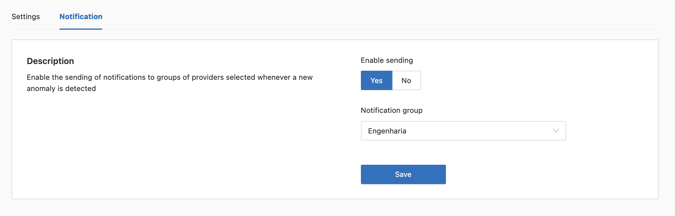Click empty panel area right of the Save button
The width and height of the screenshot is (675, 216).
pos(547,174)
